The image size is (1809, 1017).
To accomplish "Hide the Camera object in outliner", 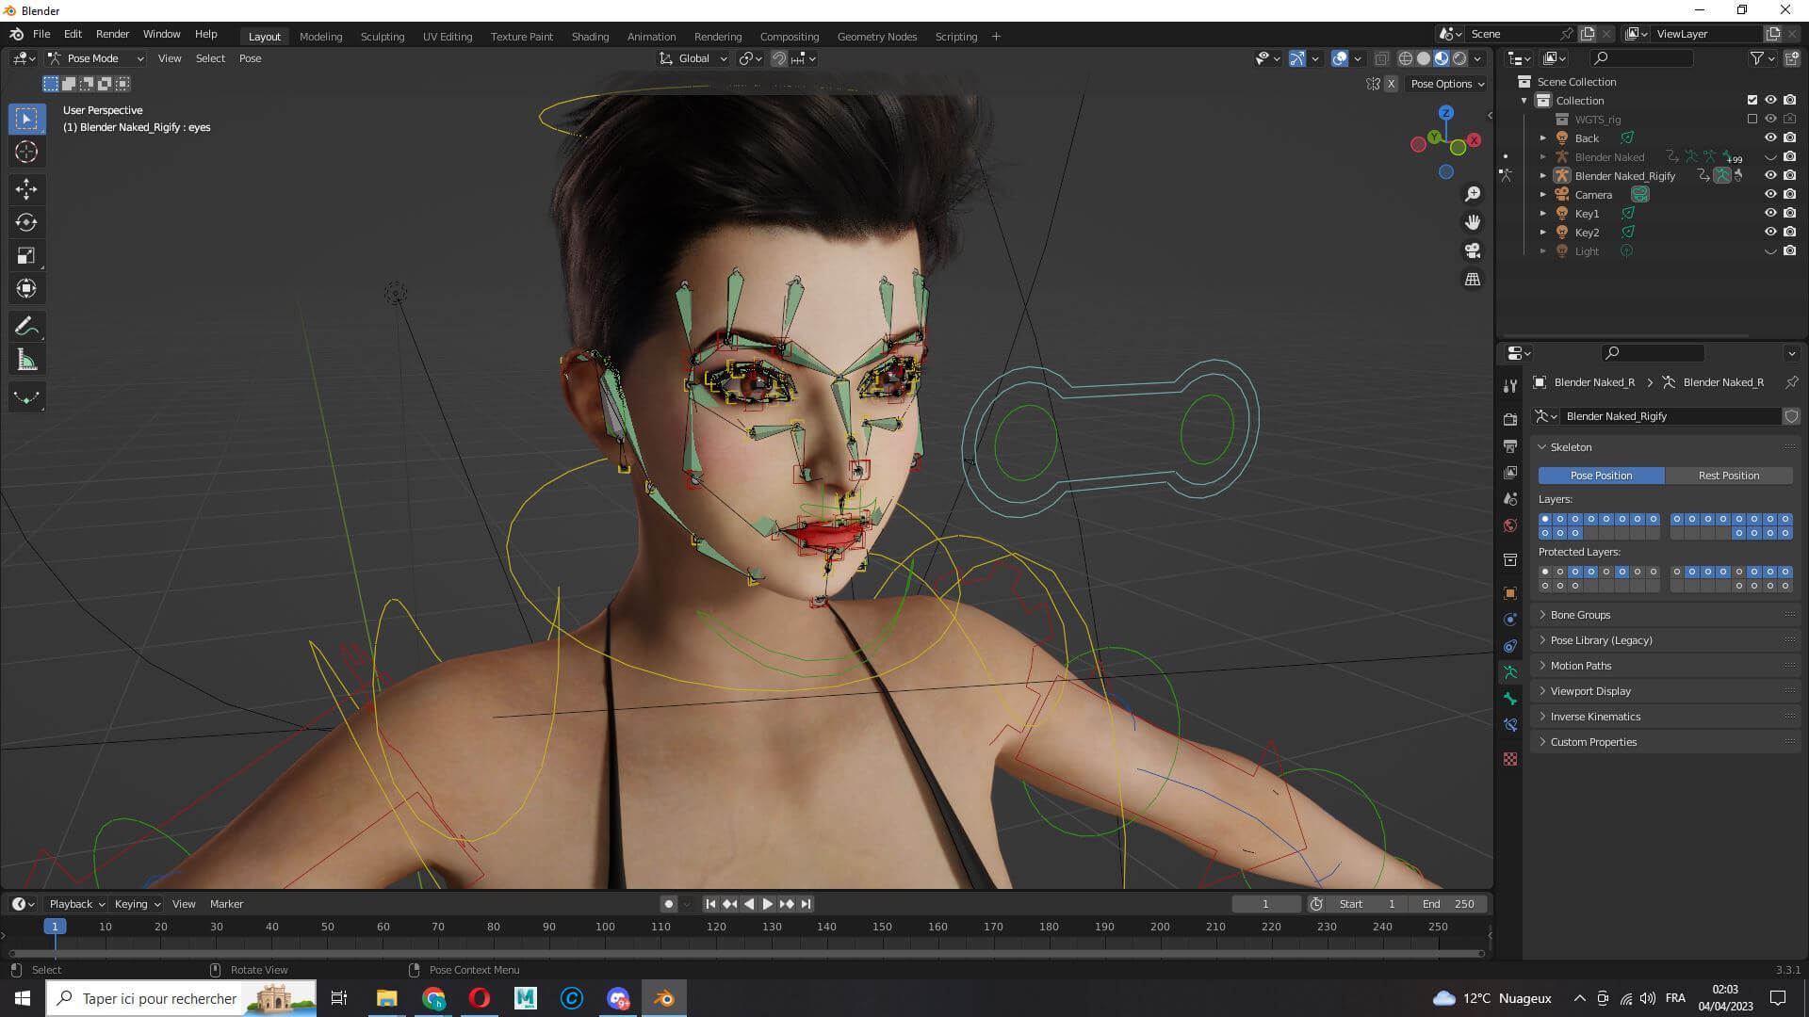I will click(1770, 194).
